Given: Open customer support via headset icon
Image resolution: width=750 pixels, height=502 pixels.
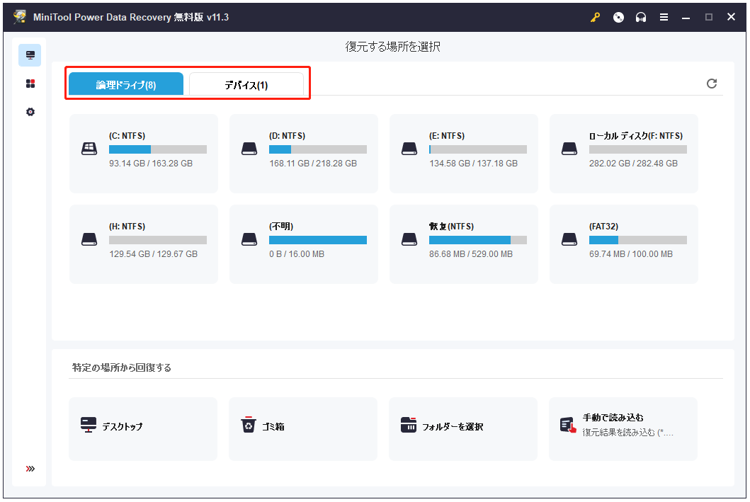Looking at the screenshot, I should tap(641, 17).
